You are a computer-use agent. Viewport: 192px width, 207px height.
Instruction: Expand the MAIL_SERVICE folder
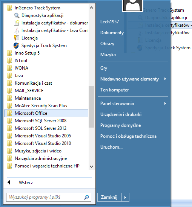[x=46, y=91]
